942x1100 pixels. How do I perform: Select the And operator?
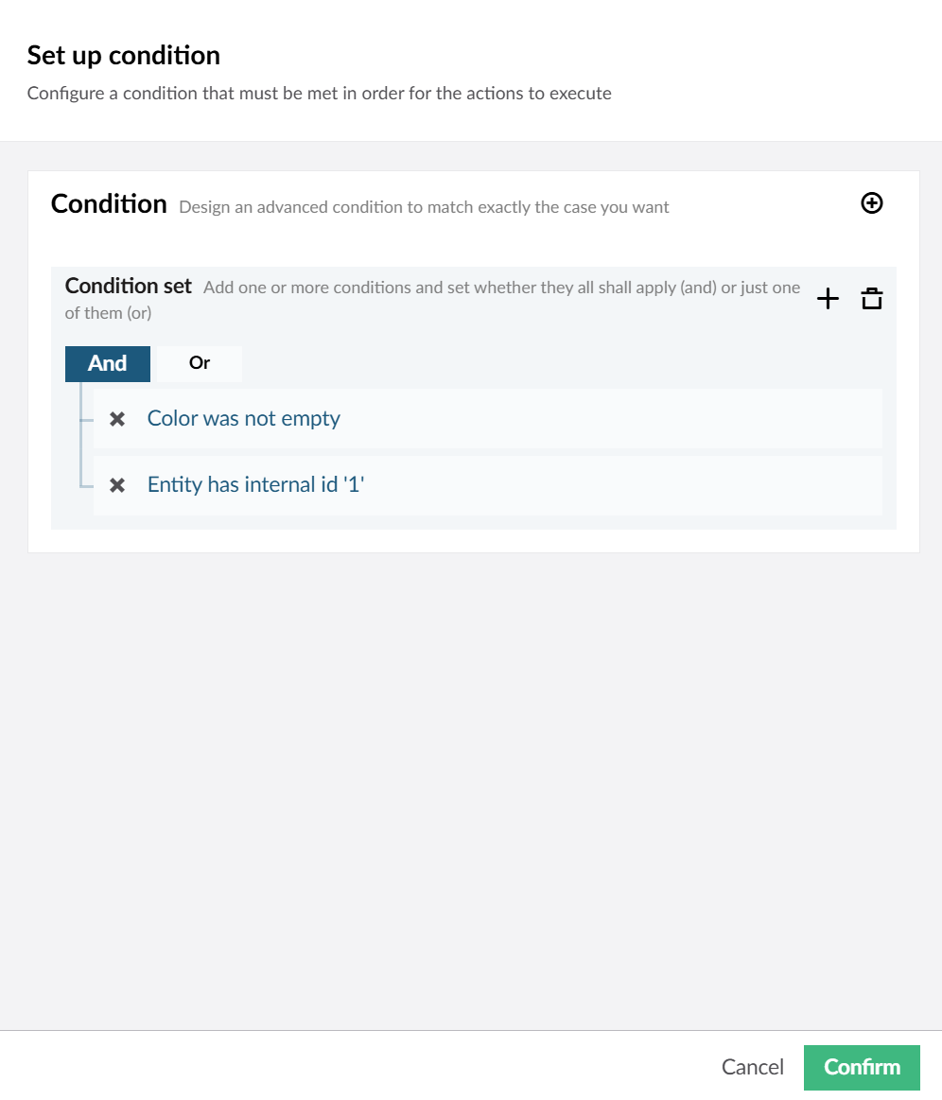coord(107,363)
